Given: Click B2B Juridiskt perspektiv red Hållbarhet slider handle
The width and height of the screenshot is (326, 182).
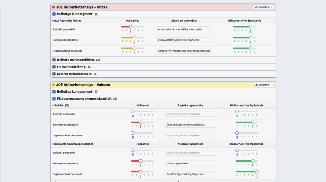Looking at the screenshot, I should [131, 27].
